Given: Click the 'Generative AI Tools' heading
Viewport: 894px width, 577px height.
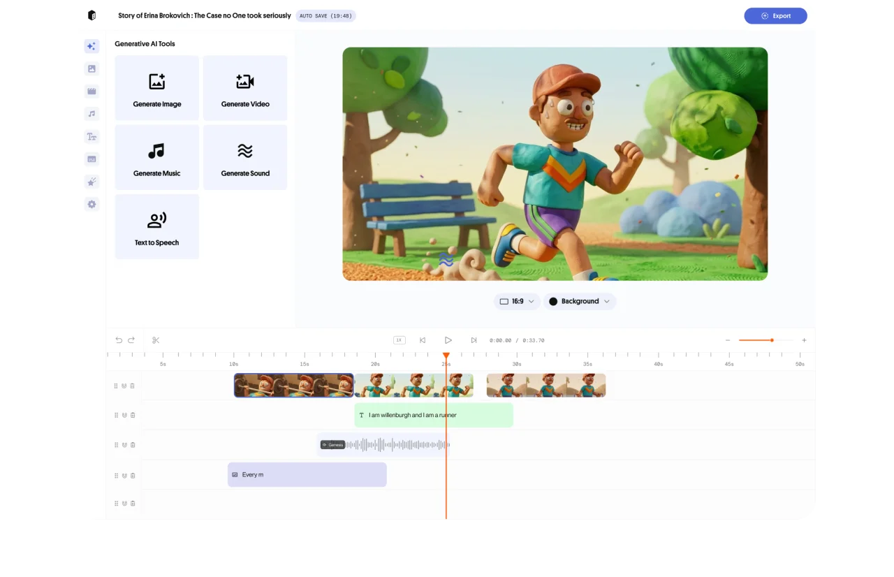Looking at the screenshot, I should pyautogui.click(x=145, y=44).
